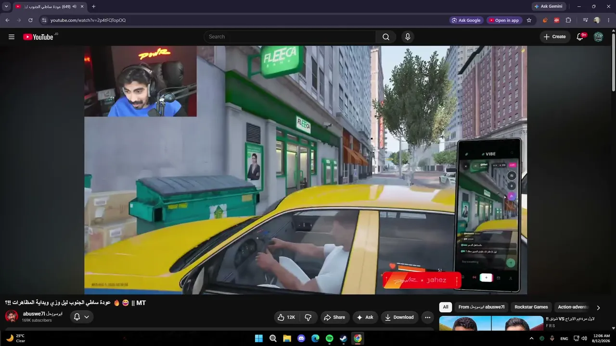Screen dimensions: 616x346
Task: Open Steam from the taskbar
Action: pos(344,338)
